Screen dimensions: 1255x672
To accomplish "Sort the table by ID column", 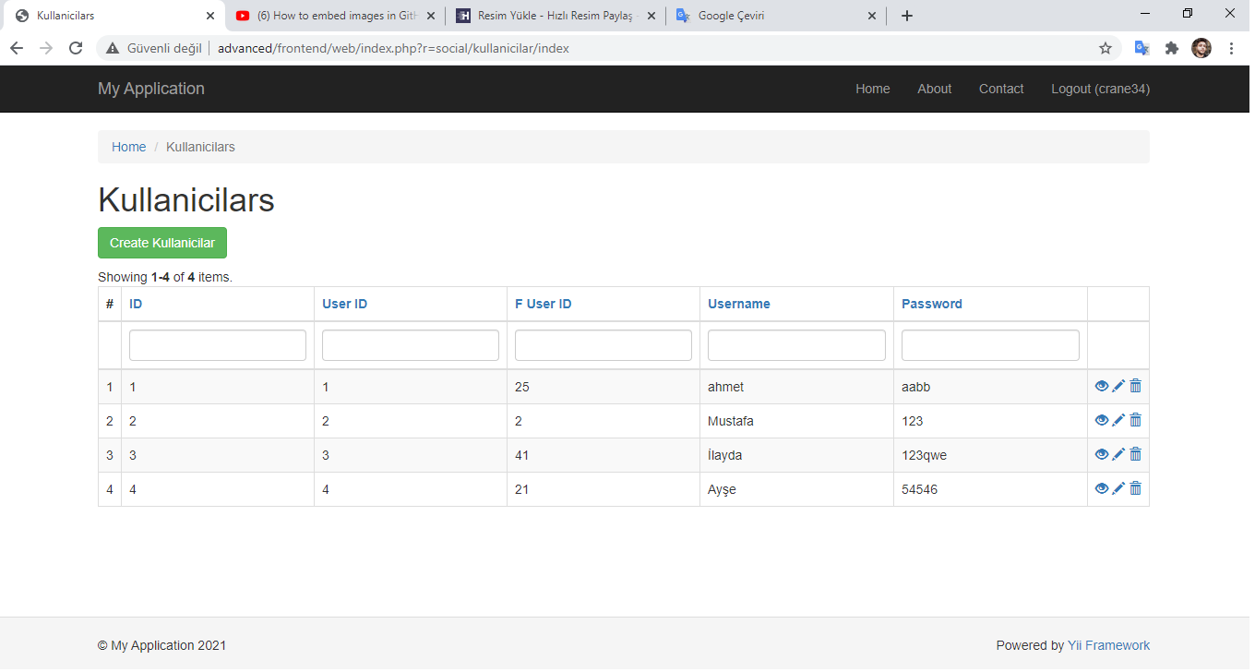I will 136,304.
